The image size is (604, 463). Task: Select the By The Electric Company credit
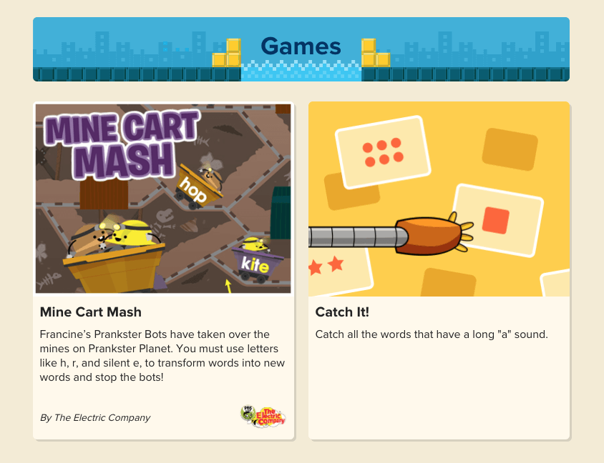pos(95,417)
